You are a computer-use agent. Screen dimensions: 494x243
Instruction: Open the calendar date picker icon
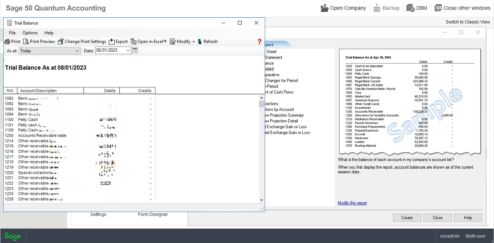135,51
